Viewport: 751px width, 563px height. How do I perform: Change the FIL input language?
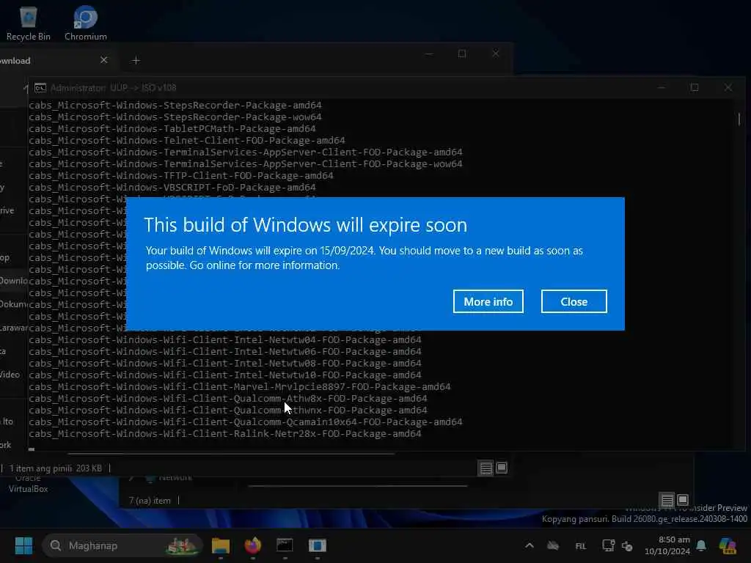coord(581,545)
